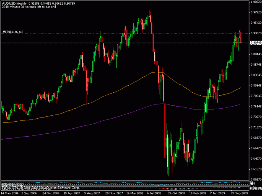Click the 15 Feb 2009 date label

click(x=198, y=193)
